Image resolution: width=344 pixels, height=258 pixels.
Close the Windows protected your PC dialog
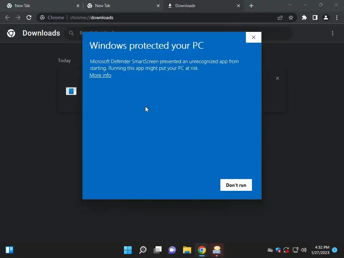(254, 37)
